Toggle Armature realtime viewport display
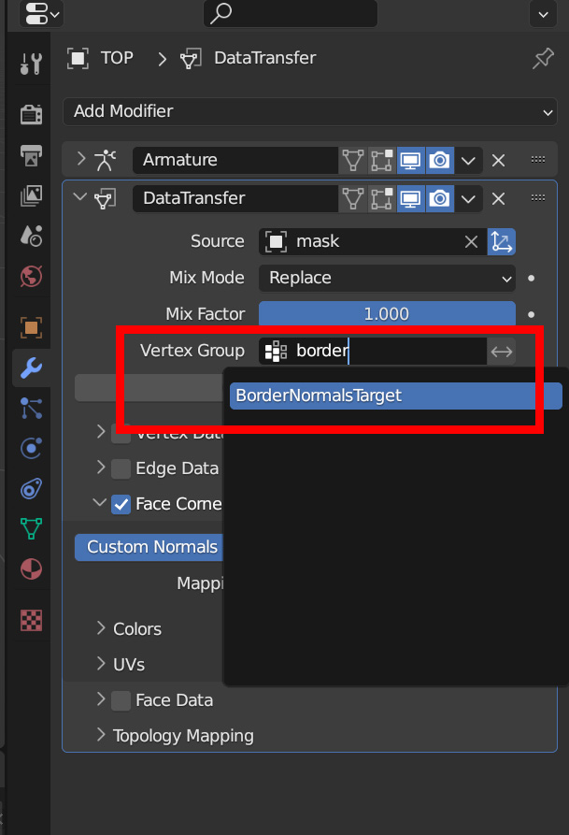The image size is (569, 835). point(410,160)
